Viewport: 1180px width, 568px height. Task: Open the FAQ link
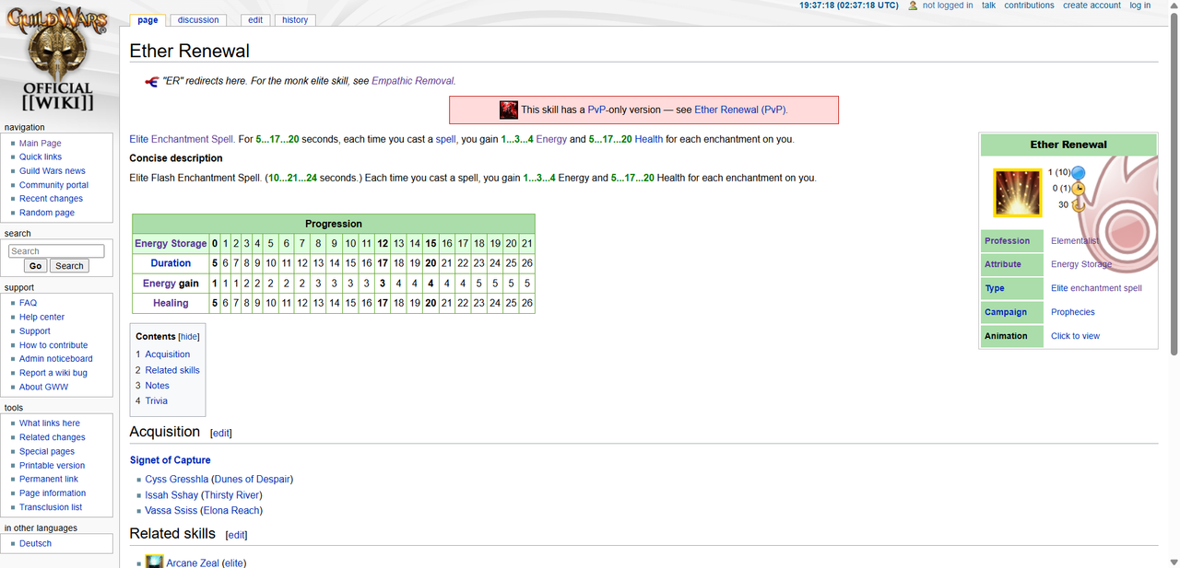click(x=28, y=303)
